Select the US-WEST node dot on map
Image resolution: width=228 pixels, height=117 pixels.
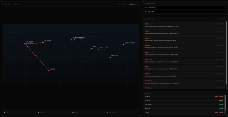tap(25, 44)
